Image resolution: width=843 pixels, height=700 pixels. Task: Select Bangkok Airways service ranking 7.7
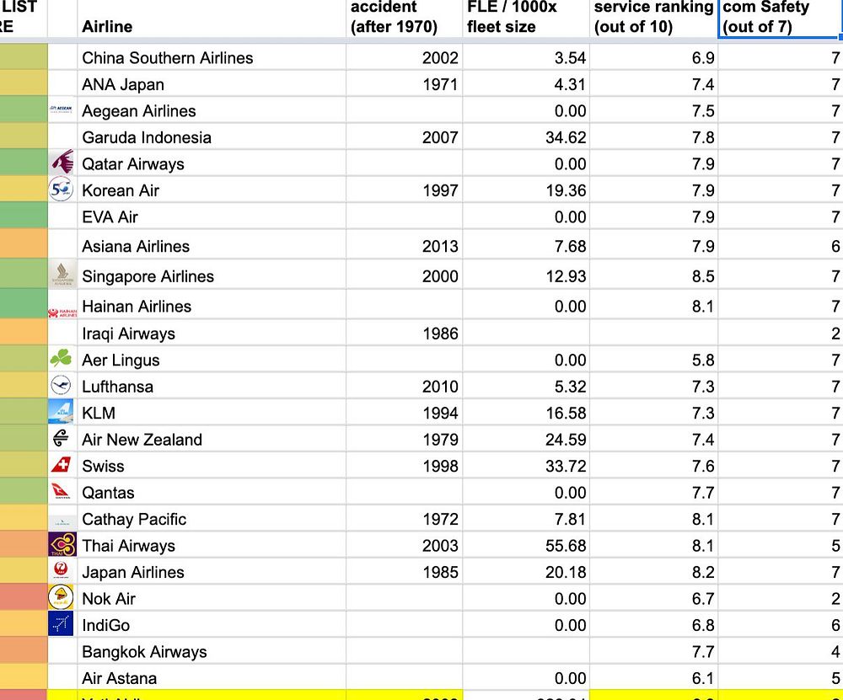pyautogui.click(x=654, y=651)
